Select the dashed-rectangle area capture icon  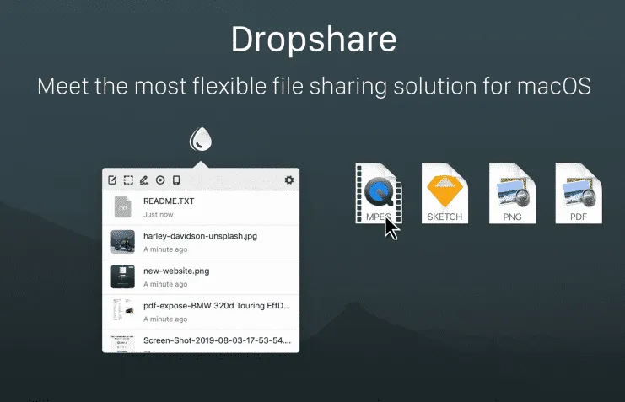pyautogui.click(x=128, y=180)
